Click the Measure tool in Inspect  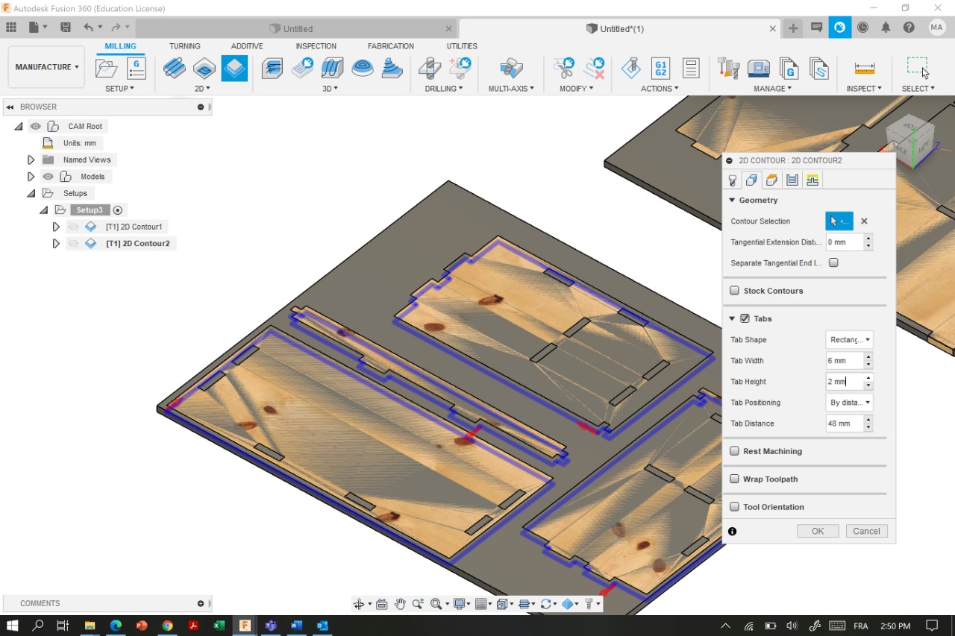click(x=865, y=69)
